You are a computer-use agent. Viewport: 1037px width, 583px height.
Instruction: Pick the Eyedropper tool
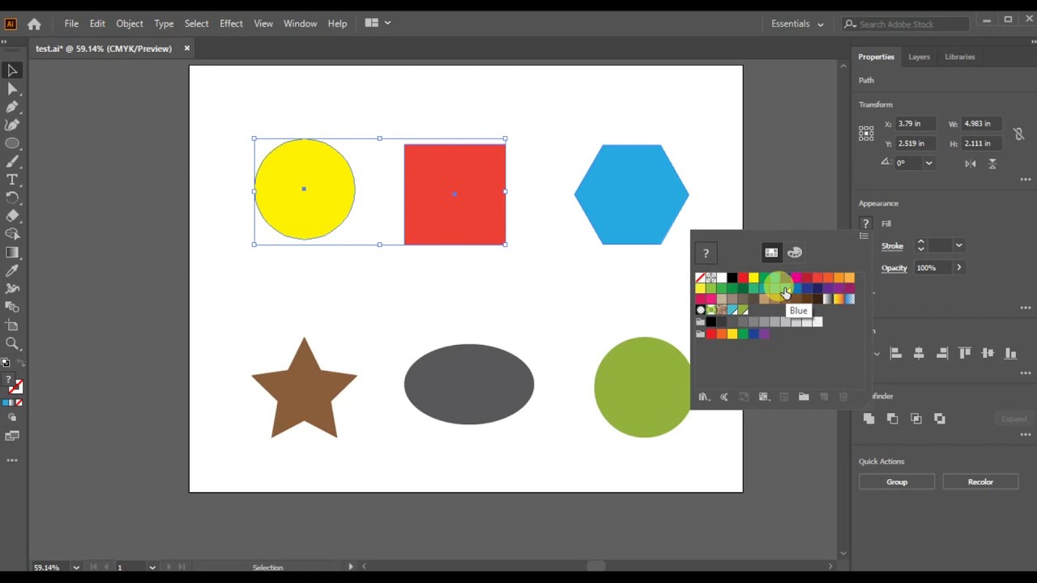(x=12, y=270)
